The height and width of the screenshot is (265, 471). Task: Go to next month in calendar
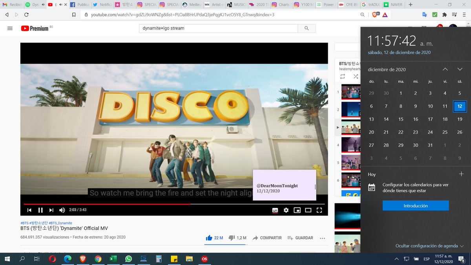coord(460,69)
